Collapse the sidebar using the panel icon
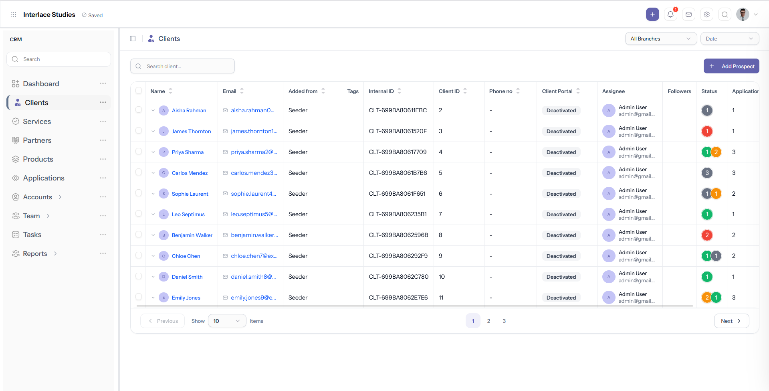The width and height of the screenshot is (769, 391). tap(133, 38)
